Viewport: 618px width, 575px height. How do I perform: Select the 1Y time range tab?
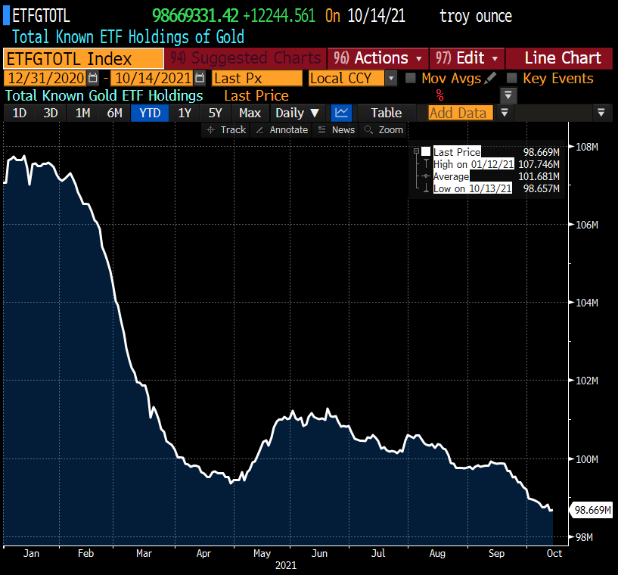point(185,113)
